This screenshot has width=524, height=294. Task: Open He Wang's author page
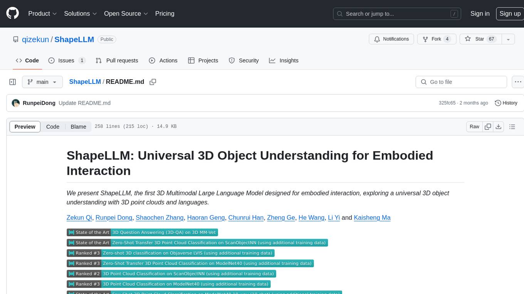[311, 217]
